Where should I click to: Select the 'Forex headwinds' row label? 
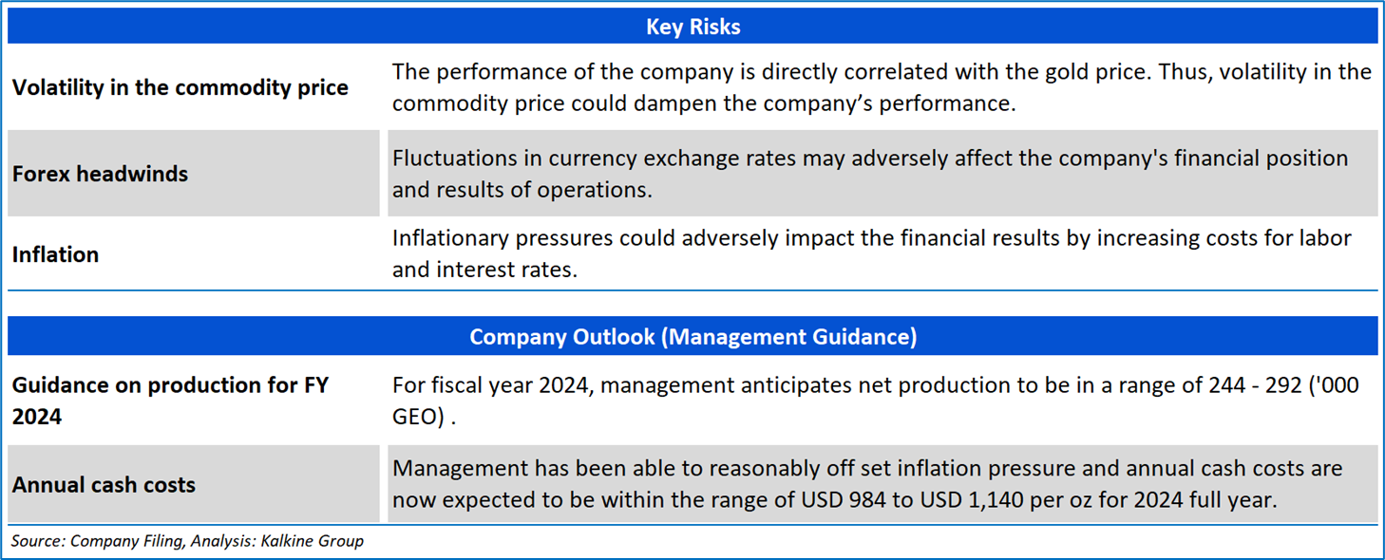click(x=100, y=174)
